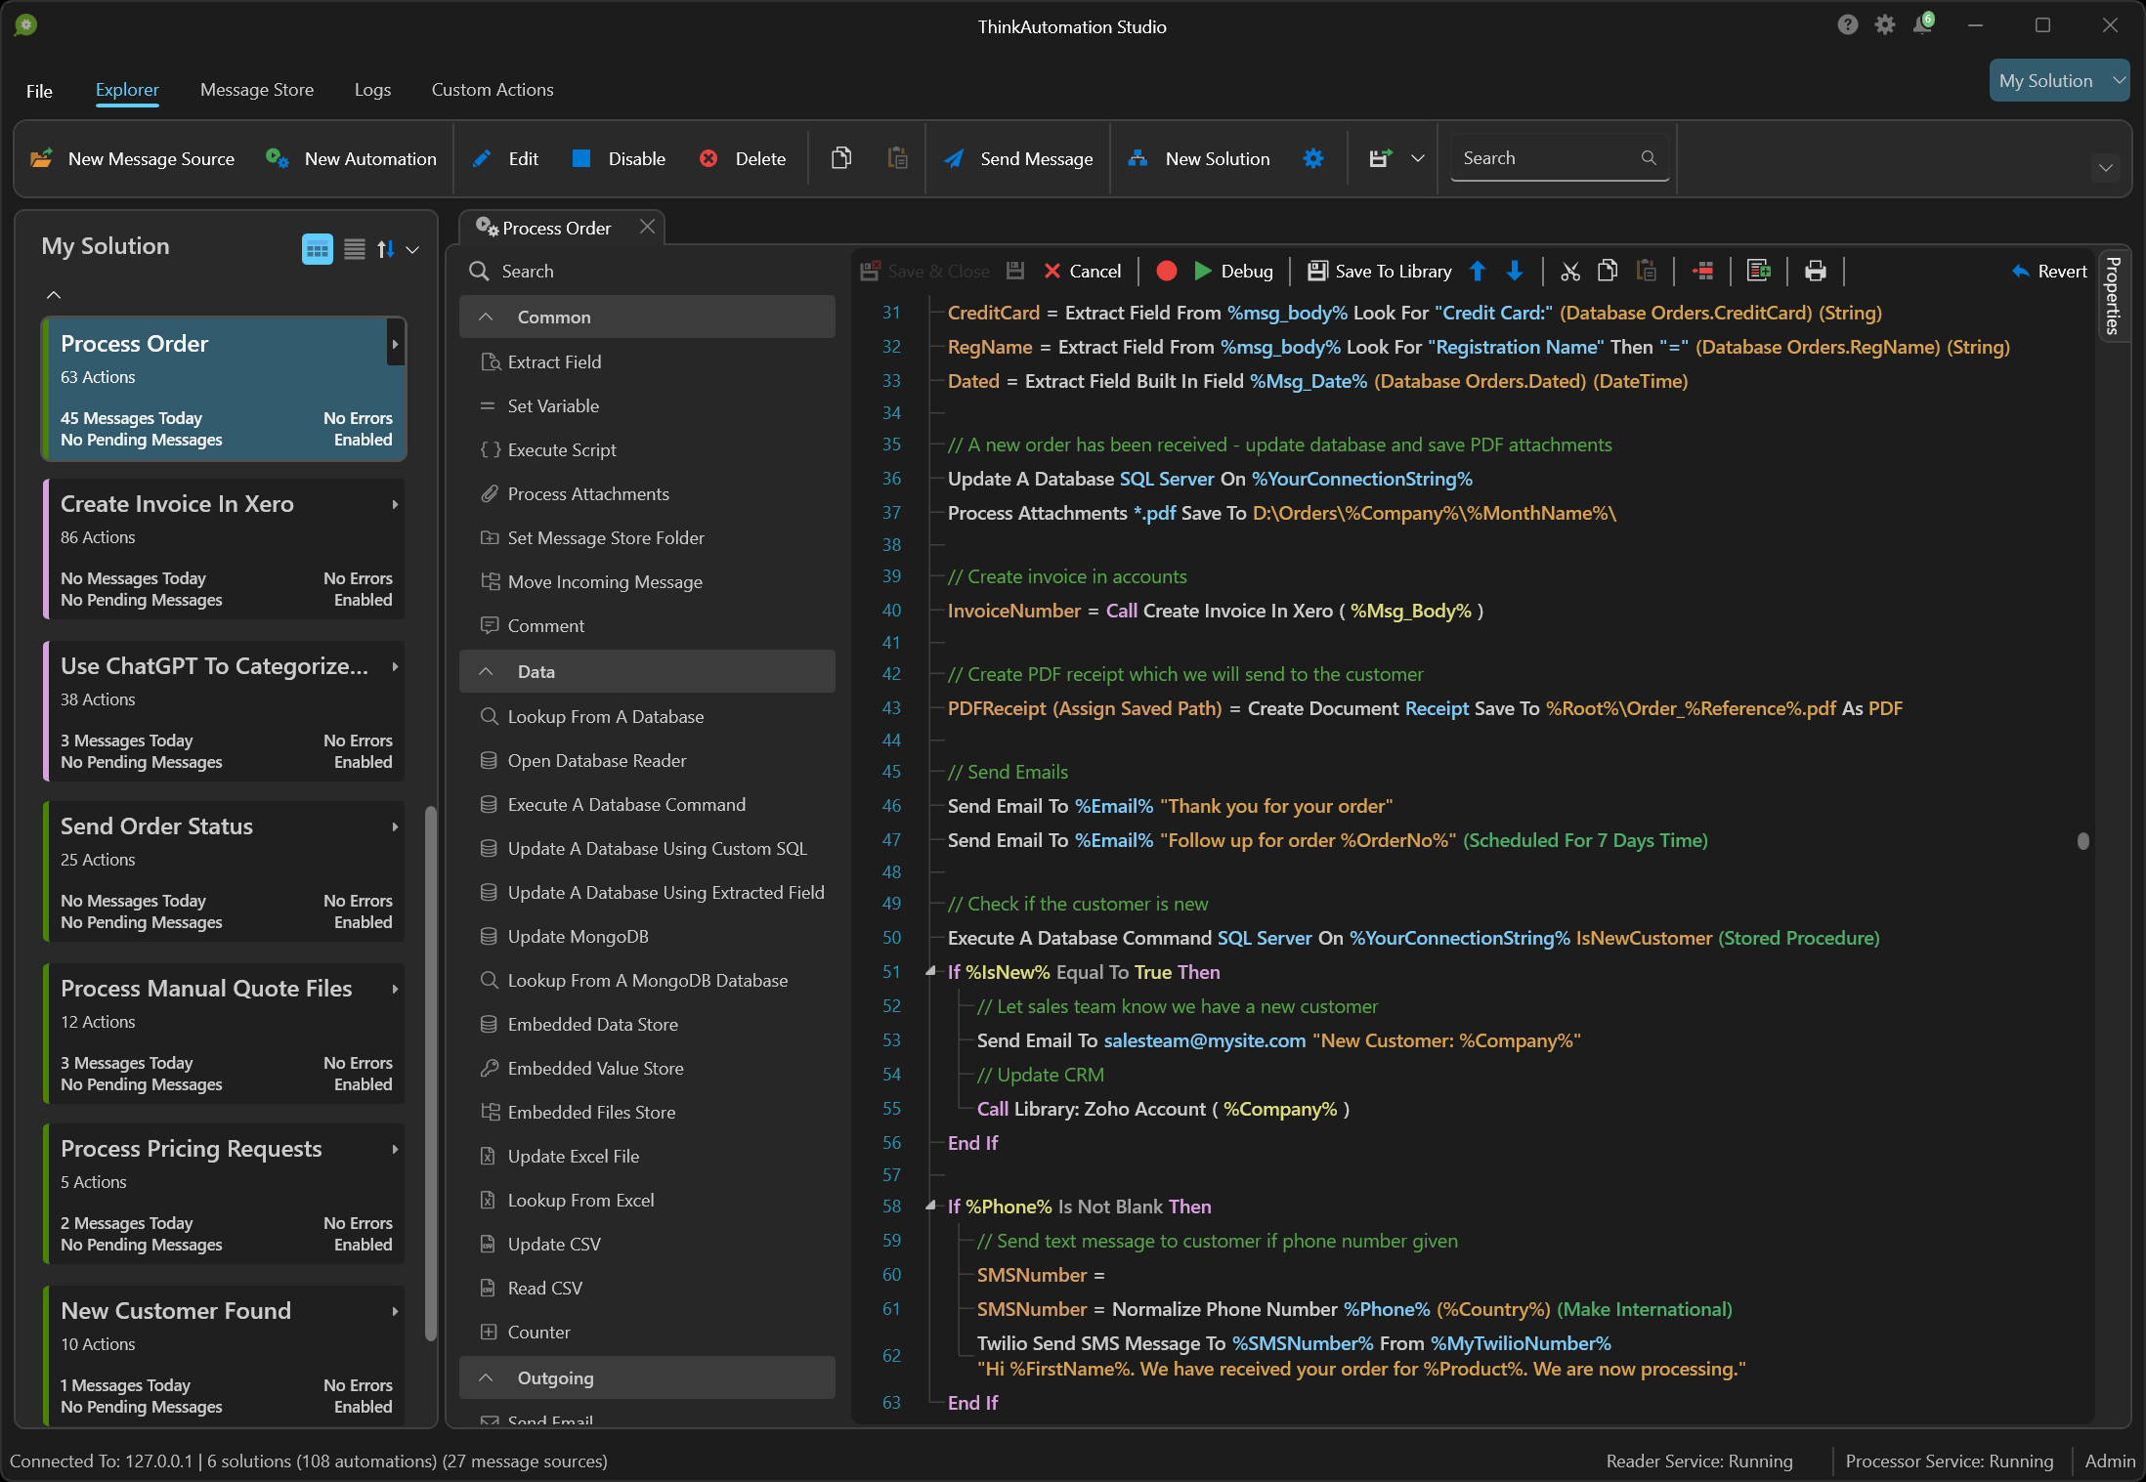Viewport: 2146px width, 1482px height.
Task: Select the Logs menu tab
Action: click(x=371, y=90)
